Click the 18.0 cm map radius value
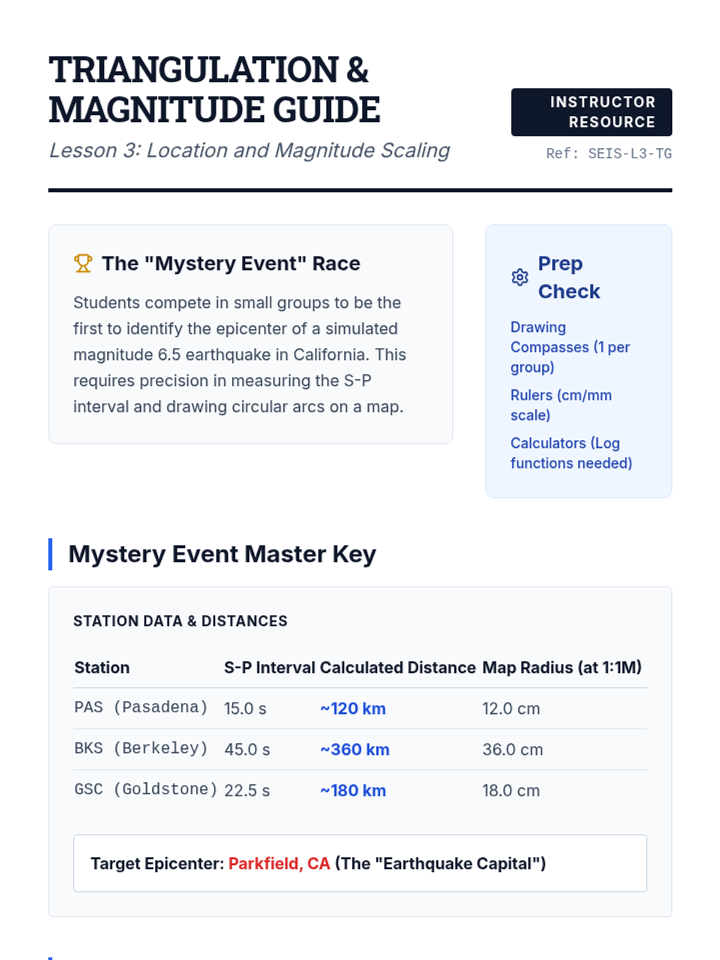This screenshot has width=720, height=960. (511, 791)
